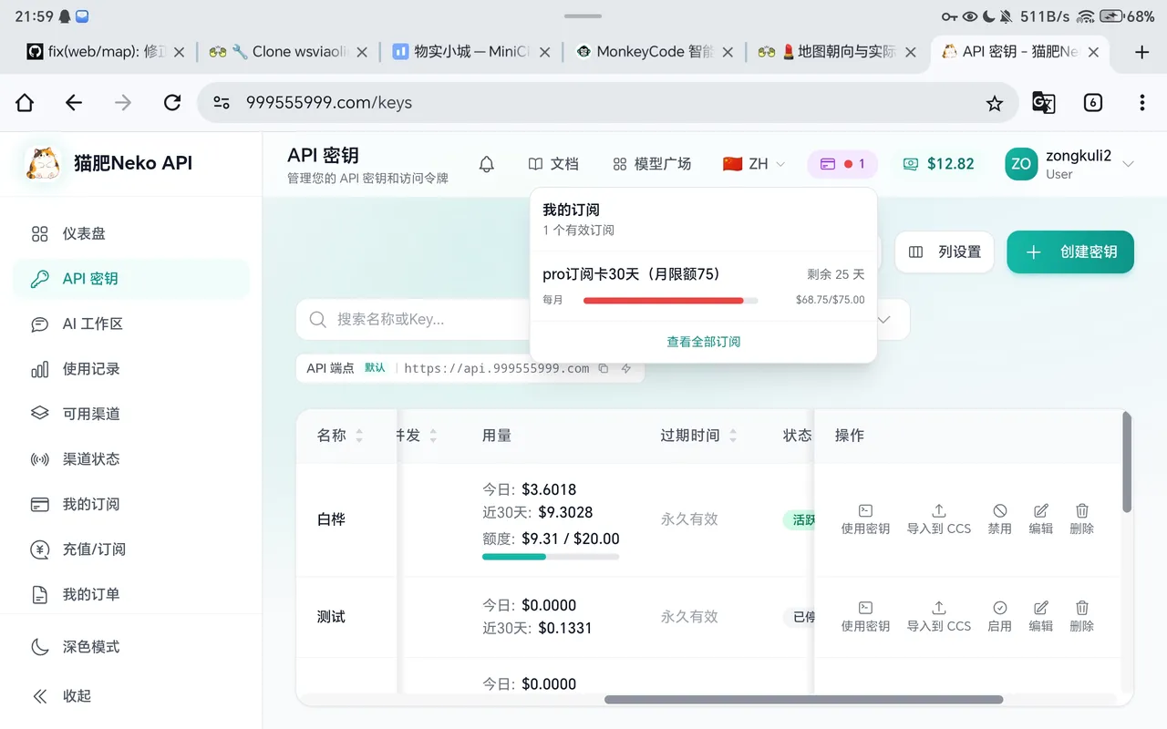Switch to the Clone wsviaoli browser tab
This screenshot has height=729, width=1167.
(x=288, y=52)
